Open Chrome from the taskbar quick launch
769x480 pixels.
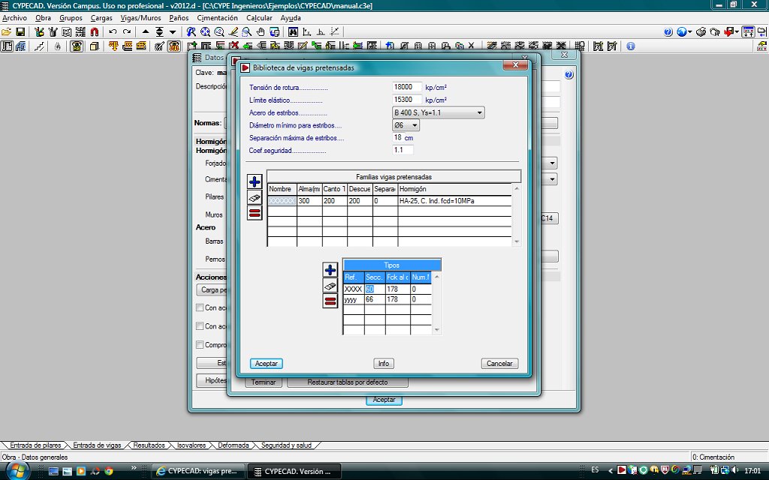[x=109, y=471]
